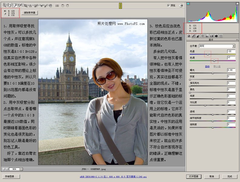Click the 对比度 contrast slider handle
Viewport: 240px width, 182px height.
coord(205,105)
